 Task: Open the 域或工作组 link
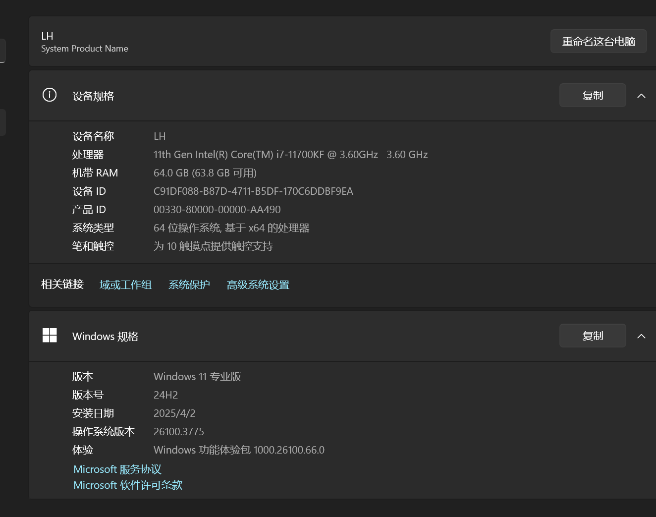click(x=125, y=285)
